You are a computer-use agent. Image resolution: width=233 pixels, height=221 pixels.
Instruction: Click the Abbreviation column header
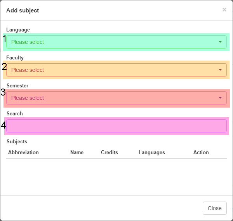(23, 152)
